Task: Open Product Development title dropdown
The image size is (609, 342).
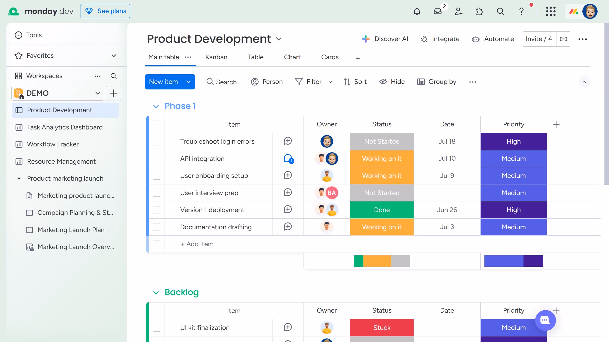Action: [x=279, y=39]
